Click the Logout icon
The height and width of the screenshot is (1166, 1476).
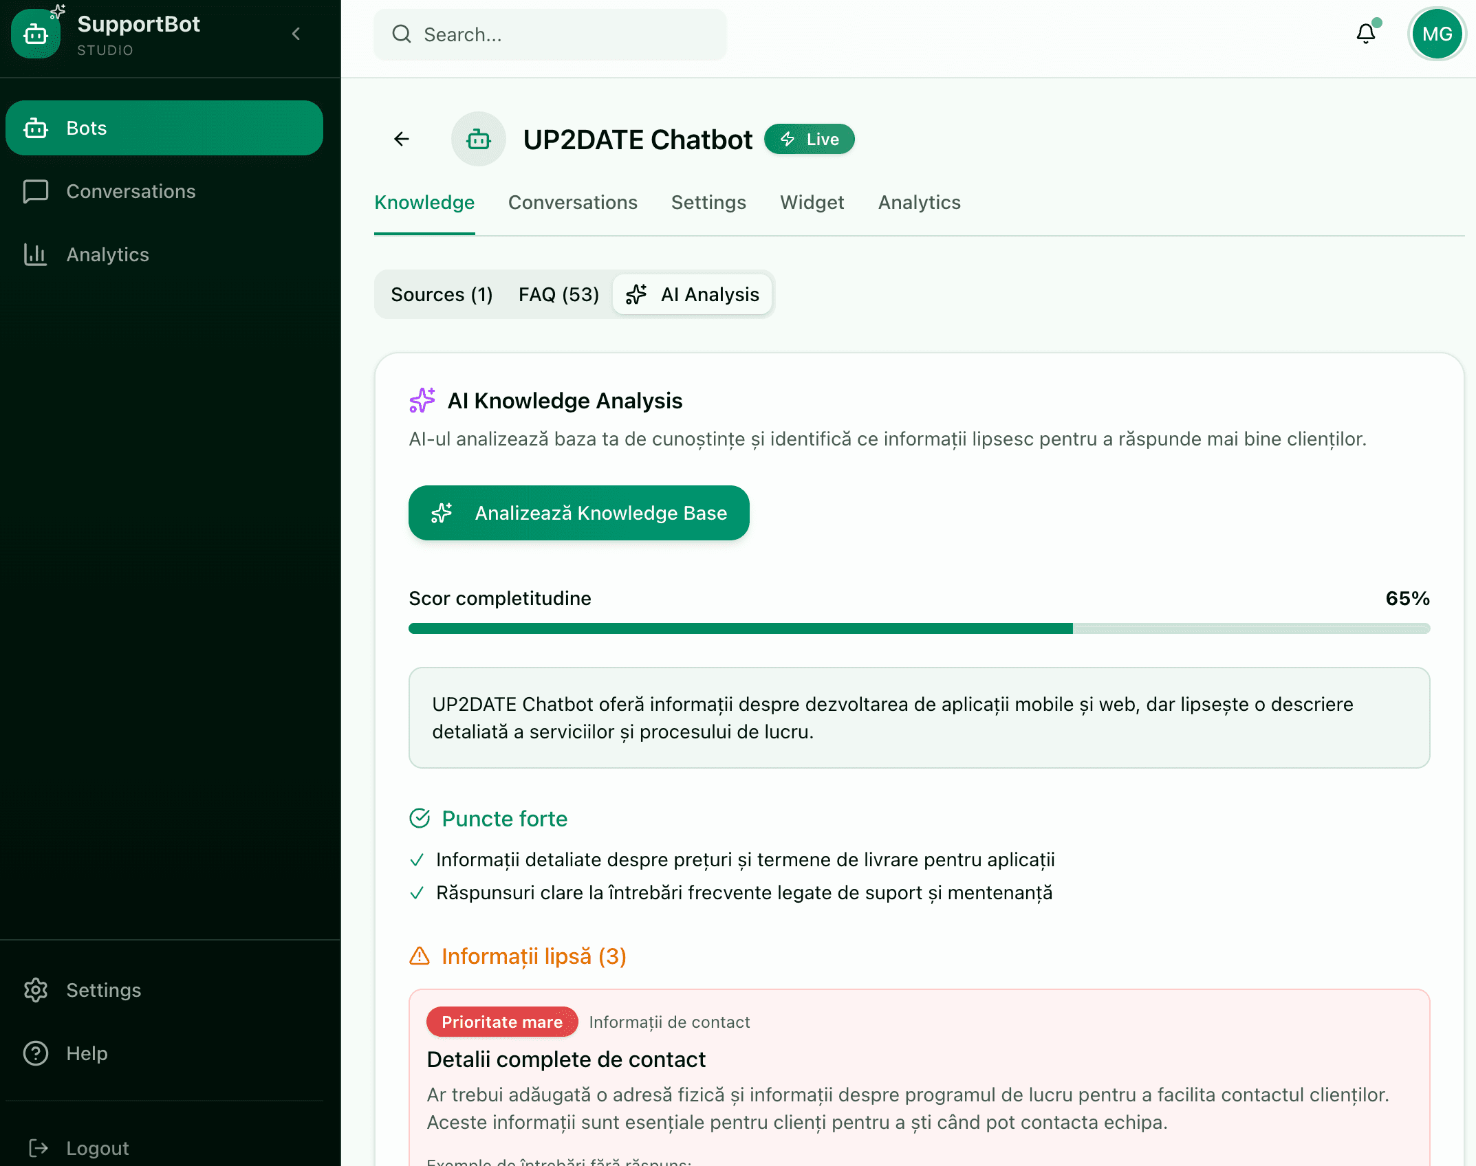(37, 1147)
